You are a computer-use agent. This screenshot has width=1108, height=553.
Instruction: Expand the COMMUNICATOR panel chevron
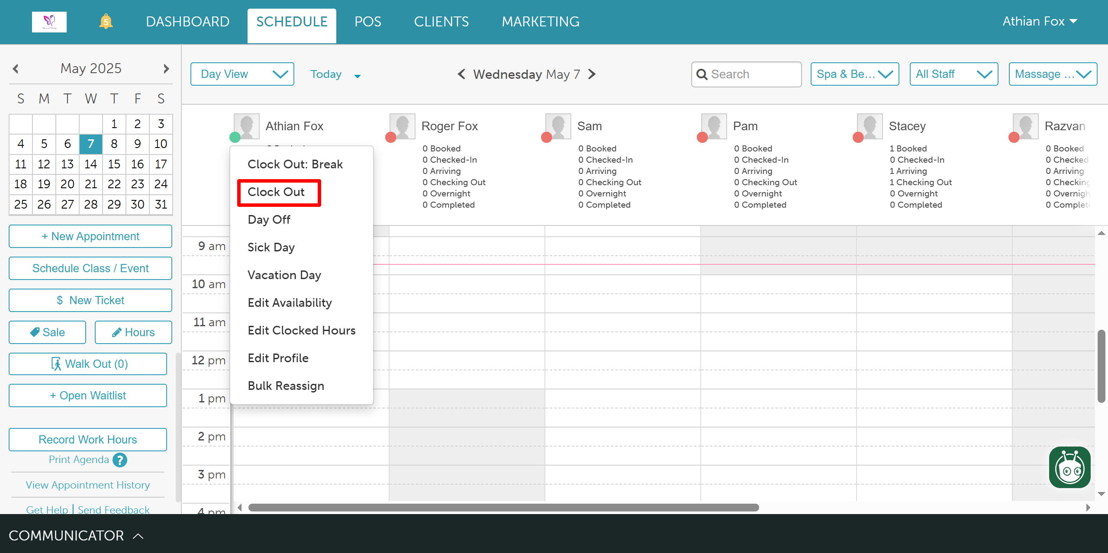138,536
